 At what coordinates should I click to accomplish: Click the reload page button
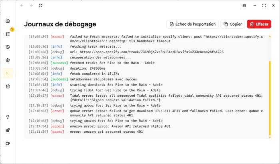pyautogui.click(x=40, y=6)
